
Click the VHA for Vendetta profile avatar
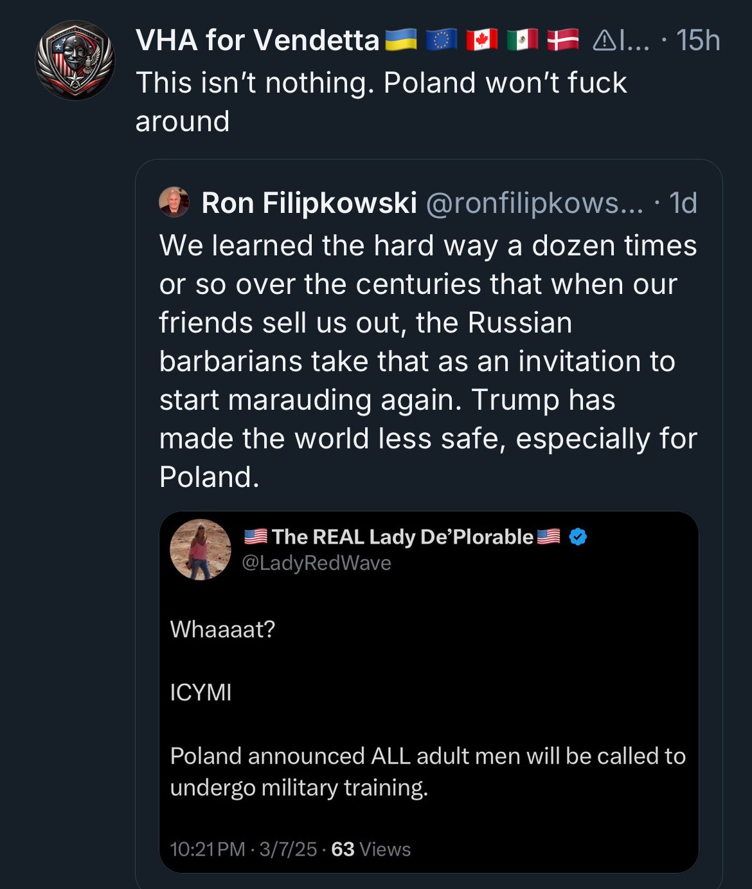tap(75, 60)
